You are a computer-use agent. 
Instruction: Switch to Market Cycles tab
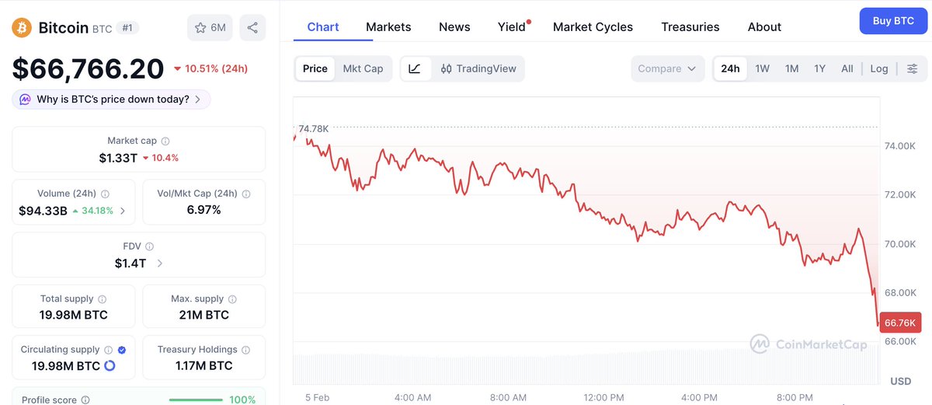point(593,26)
